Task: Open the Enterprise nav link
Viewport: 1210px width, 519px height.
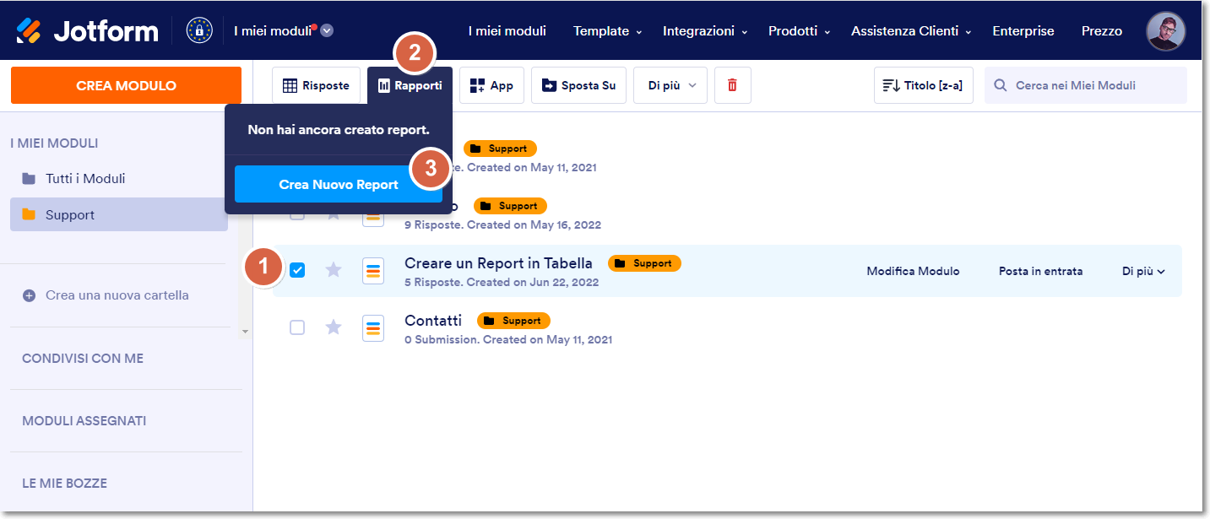Action: [1023, 31]
